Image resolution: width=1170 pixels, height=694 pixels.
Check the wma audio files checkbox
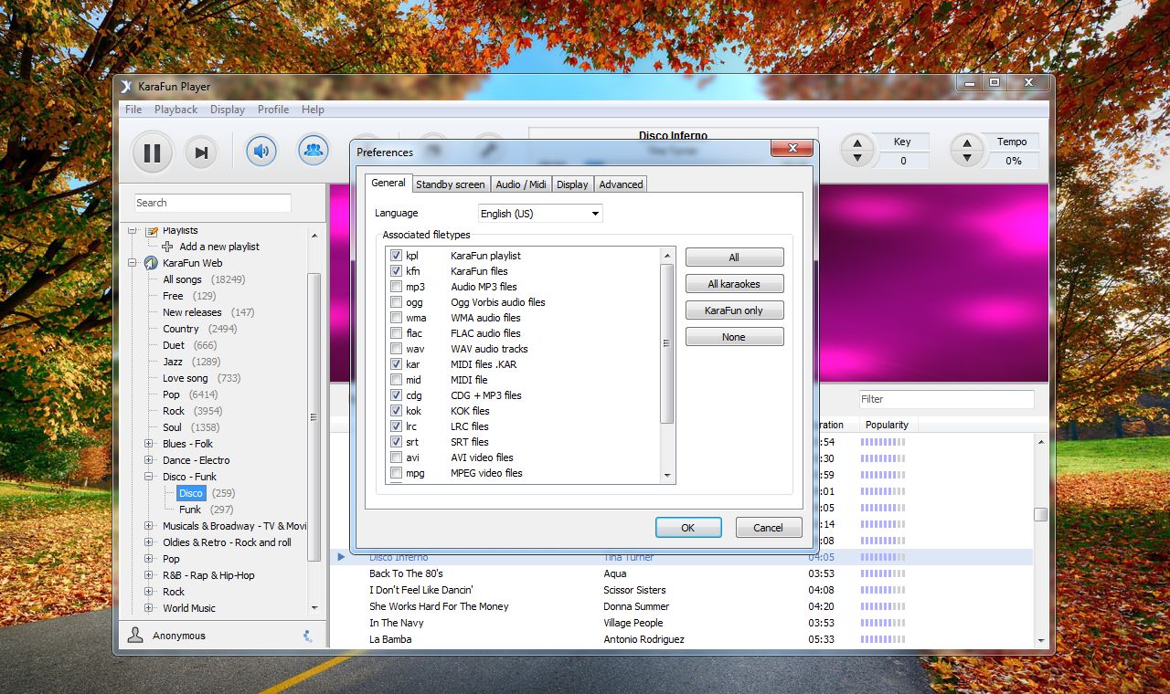point(396,318)
